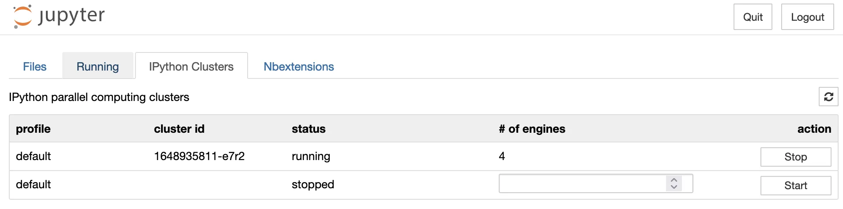
Task: Focus the number of engines input field
Action: point(582,184)
